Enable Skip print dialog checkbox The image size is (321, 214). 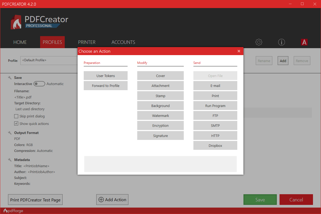pyautogui.click(x=16, y=116)
